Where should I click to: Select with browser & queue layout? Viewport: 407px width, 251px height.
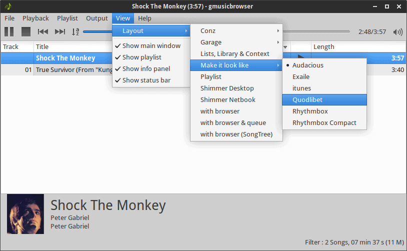pyautogui.click(x=236, y=123)
